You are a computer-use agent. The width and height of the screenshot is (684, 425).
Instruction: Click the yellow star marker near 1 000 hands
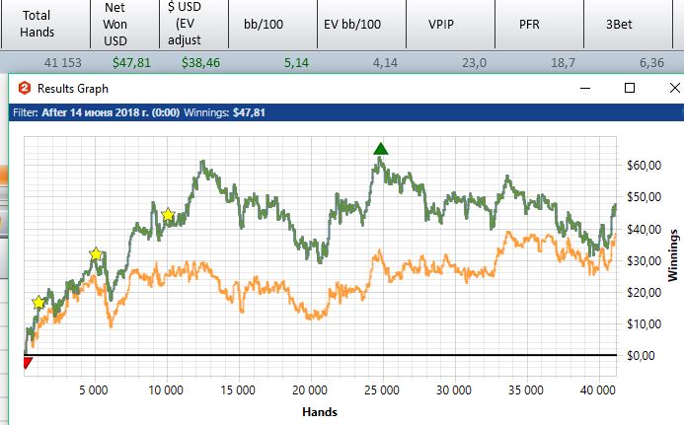(38, 303)
